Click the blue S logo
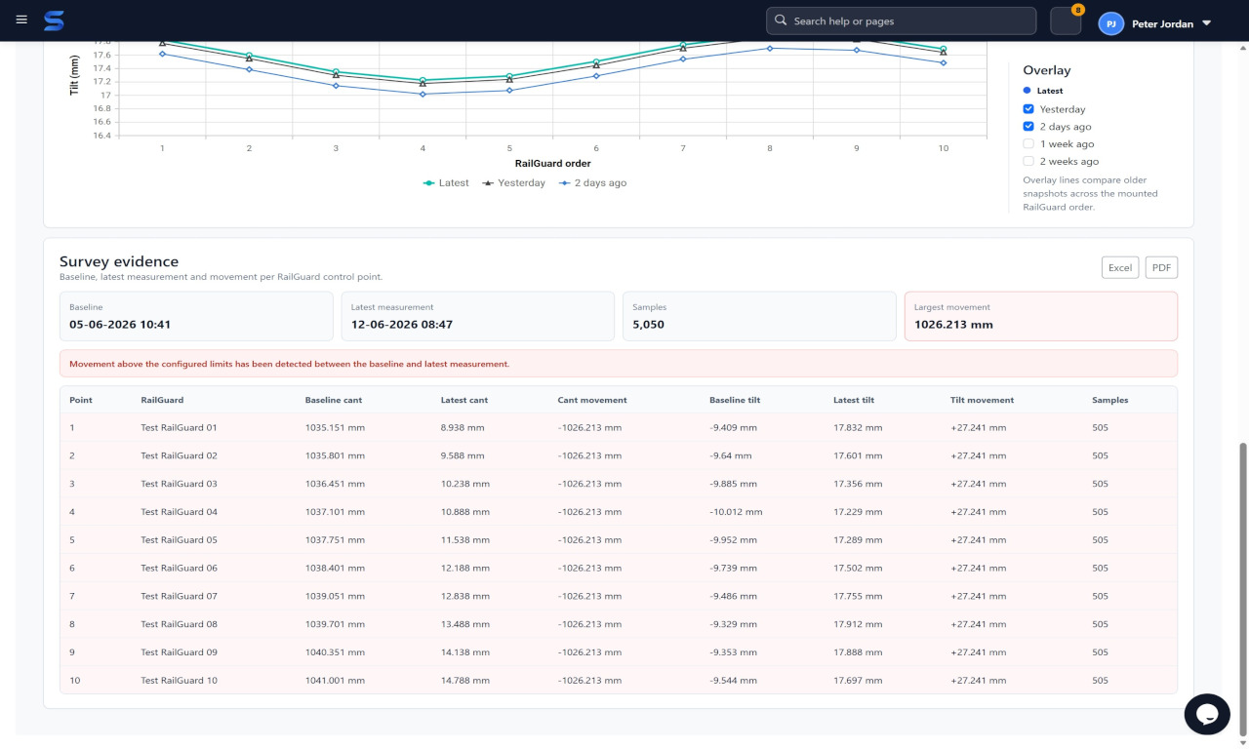 [54, 20]
